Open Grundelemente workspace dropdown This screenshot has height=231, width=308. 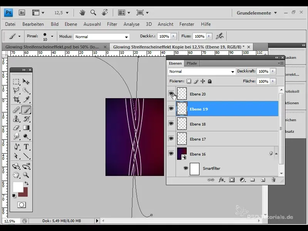257,13
